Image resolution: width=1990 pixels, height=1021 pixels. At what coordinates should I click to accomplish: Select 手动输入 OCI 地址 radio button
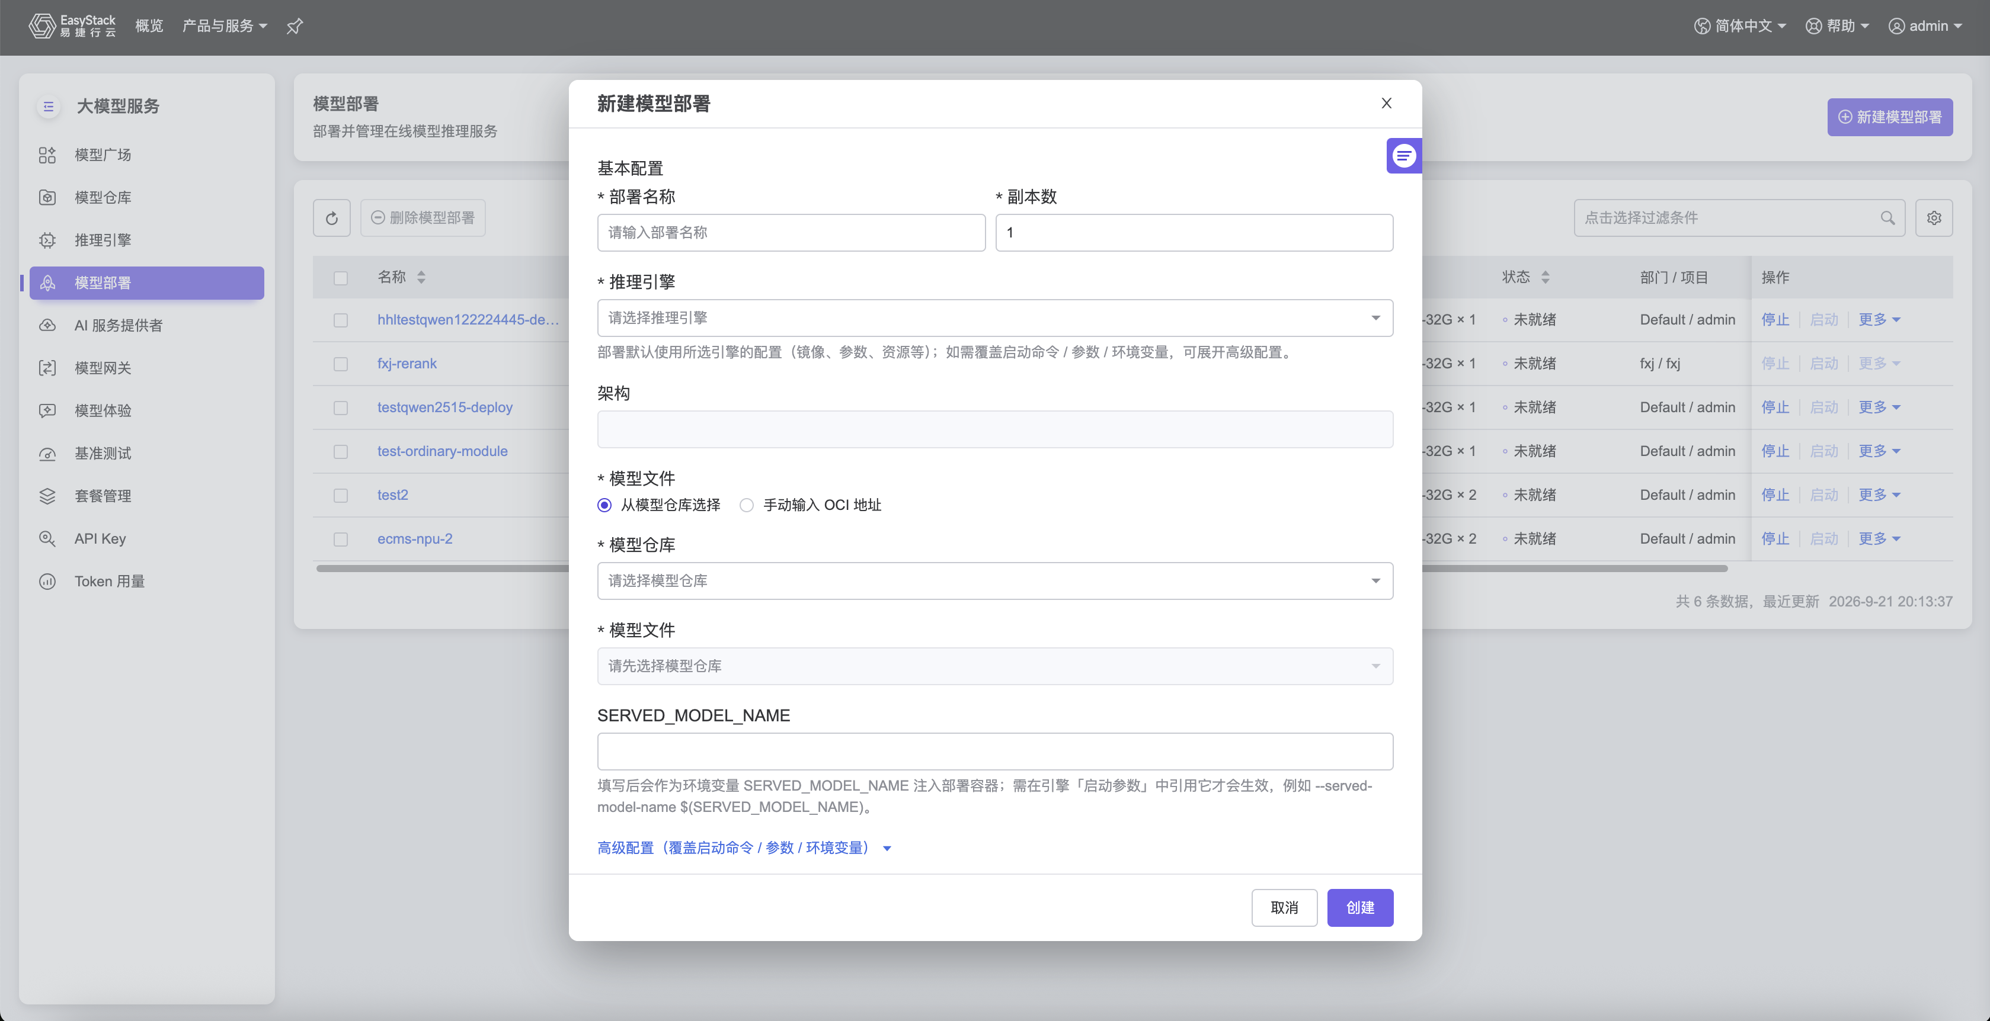[746, 506]
